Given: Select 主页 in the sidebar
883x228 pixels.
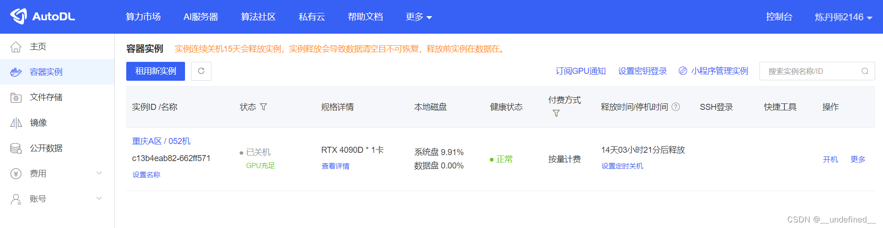Looking at the screenshot, I should pyautogui.click(x=57, y=47).
